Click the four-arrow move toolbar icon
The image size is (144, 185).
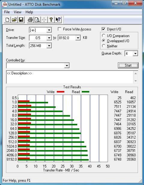(44, 20)
